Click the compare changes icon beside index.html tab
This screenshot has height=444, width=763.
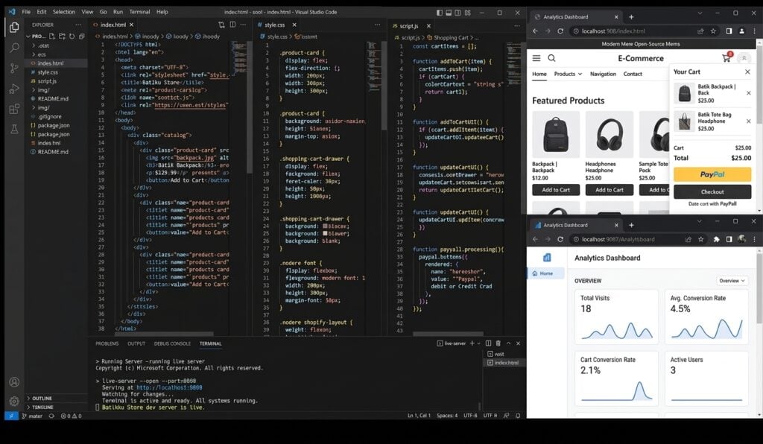(221, 25)
